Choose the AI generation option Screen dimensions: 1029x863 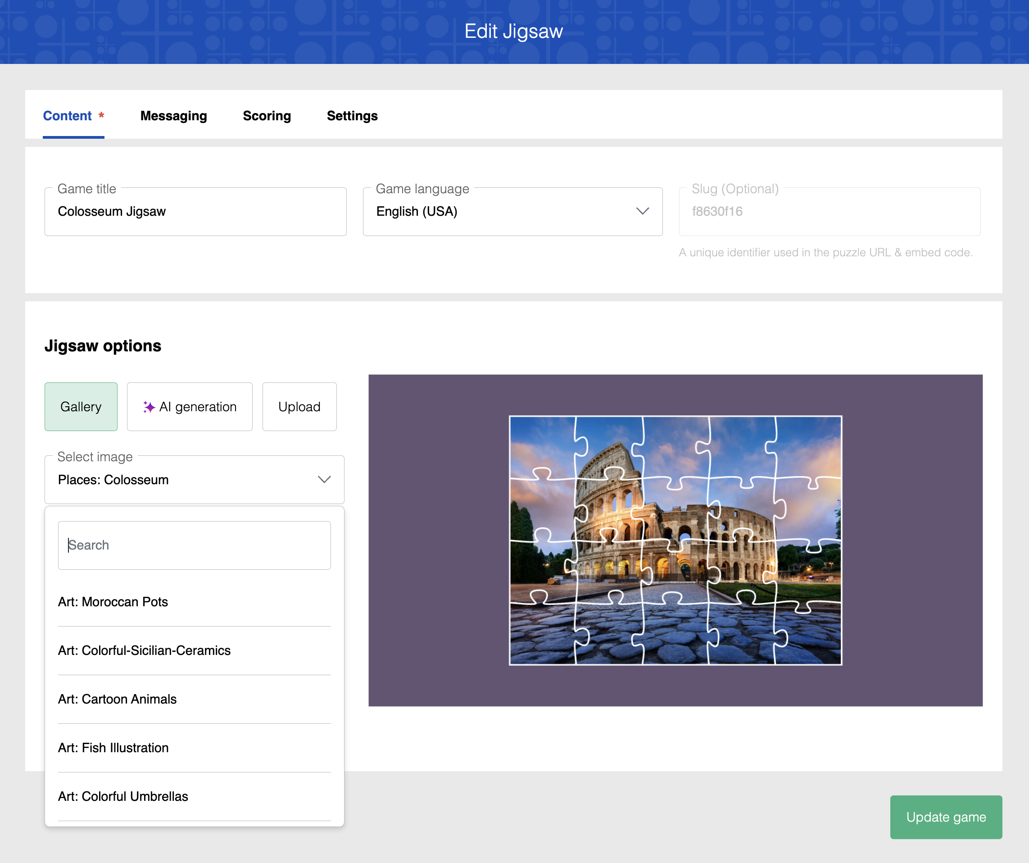point(190,406)
